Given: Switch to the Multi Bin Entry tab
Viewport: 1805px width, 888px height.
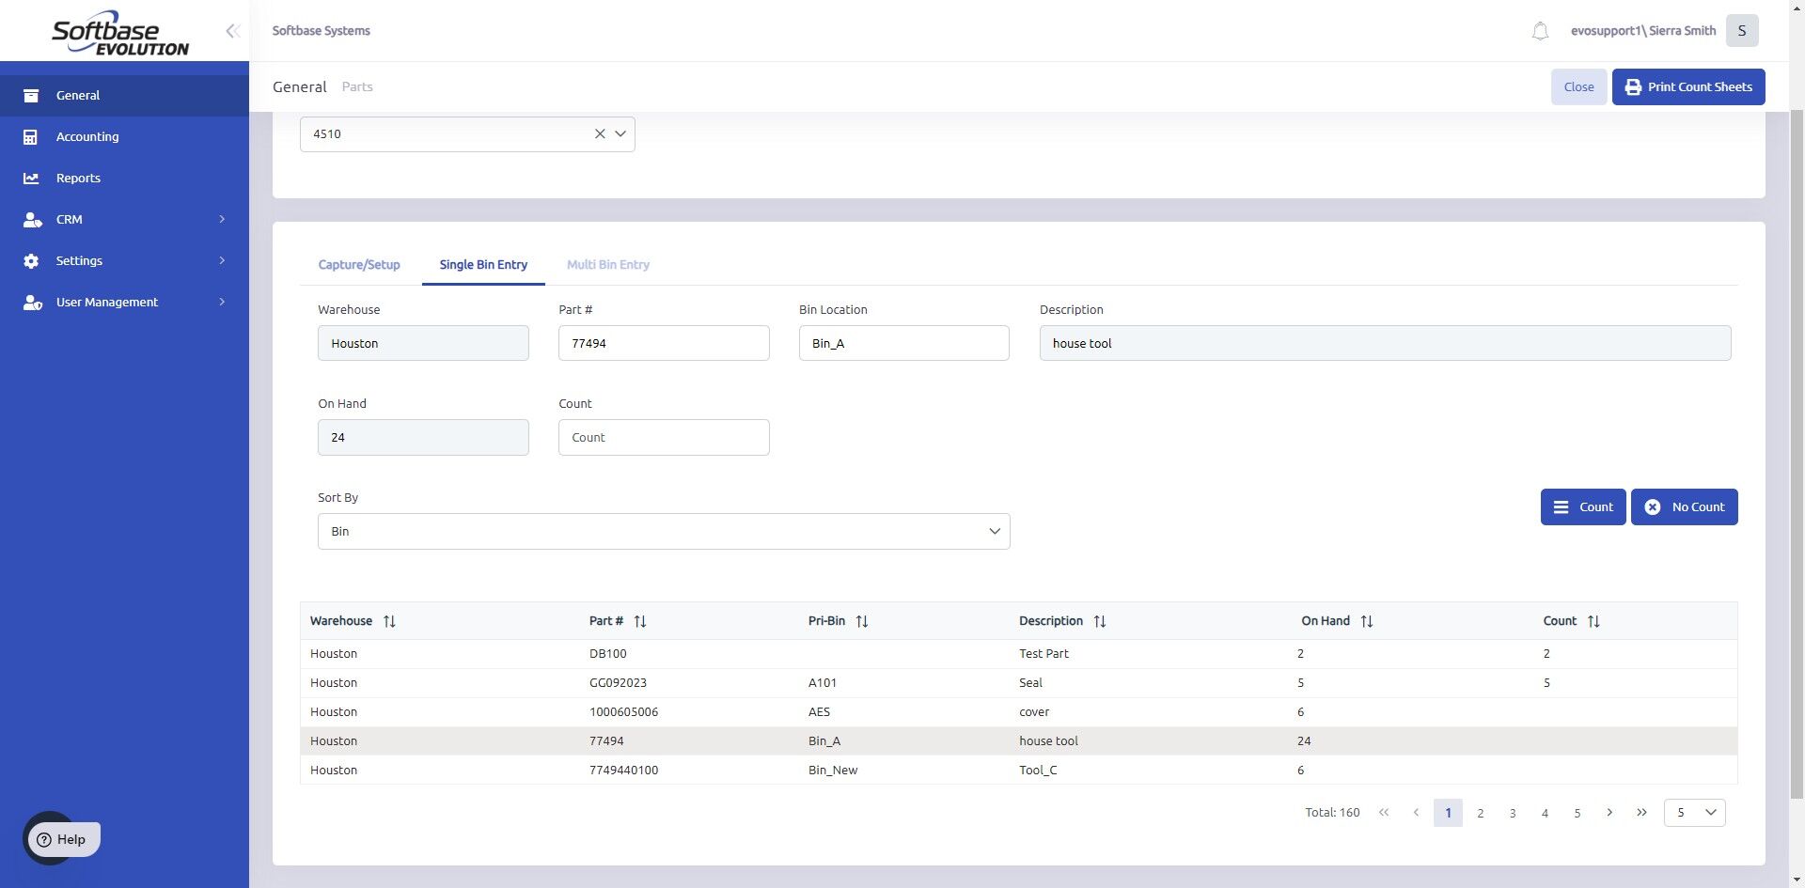Looking at the screenshot, I should (x=608, y=265).
